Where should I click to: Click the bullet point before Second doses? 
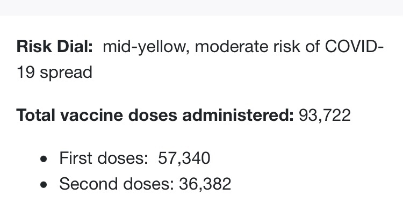(45, 184)
